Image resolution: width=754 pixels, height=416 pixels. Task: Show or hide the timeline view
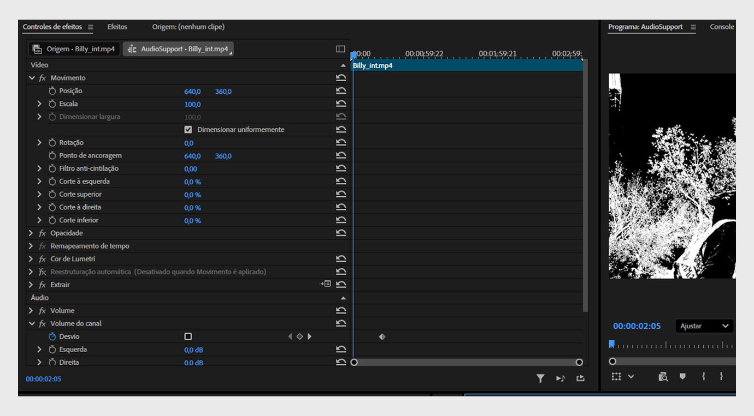[x=340, y=49]
